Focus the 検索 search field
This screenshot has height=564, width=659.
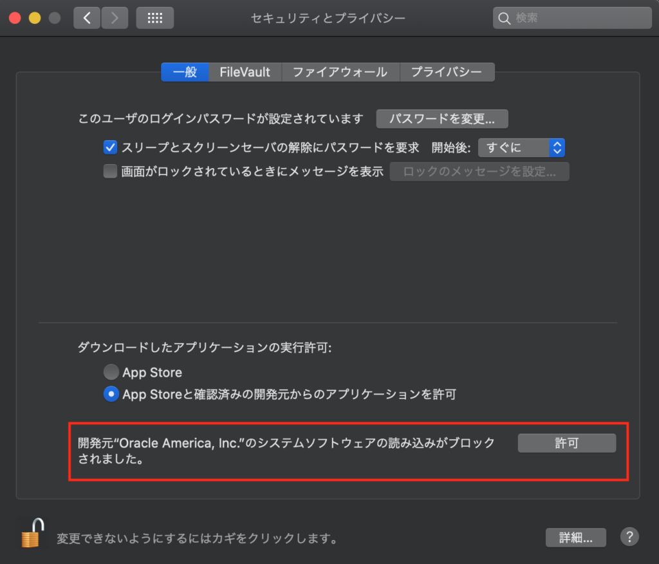(x=572, y=18)
